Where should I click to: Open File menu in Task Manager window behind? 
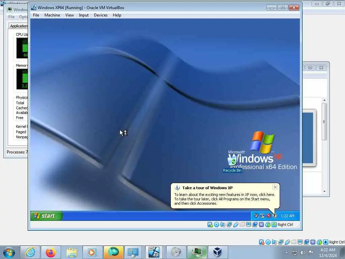11,17
